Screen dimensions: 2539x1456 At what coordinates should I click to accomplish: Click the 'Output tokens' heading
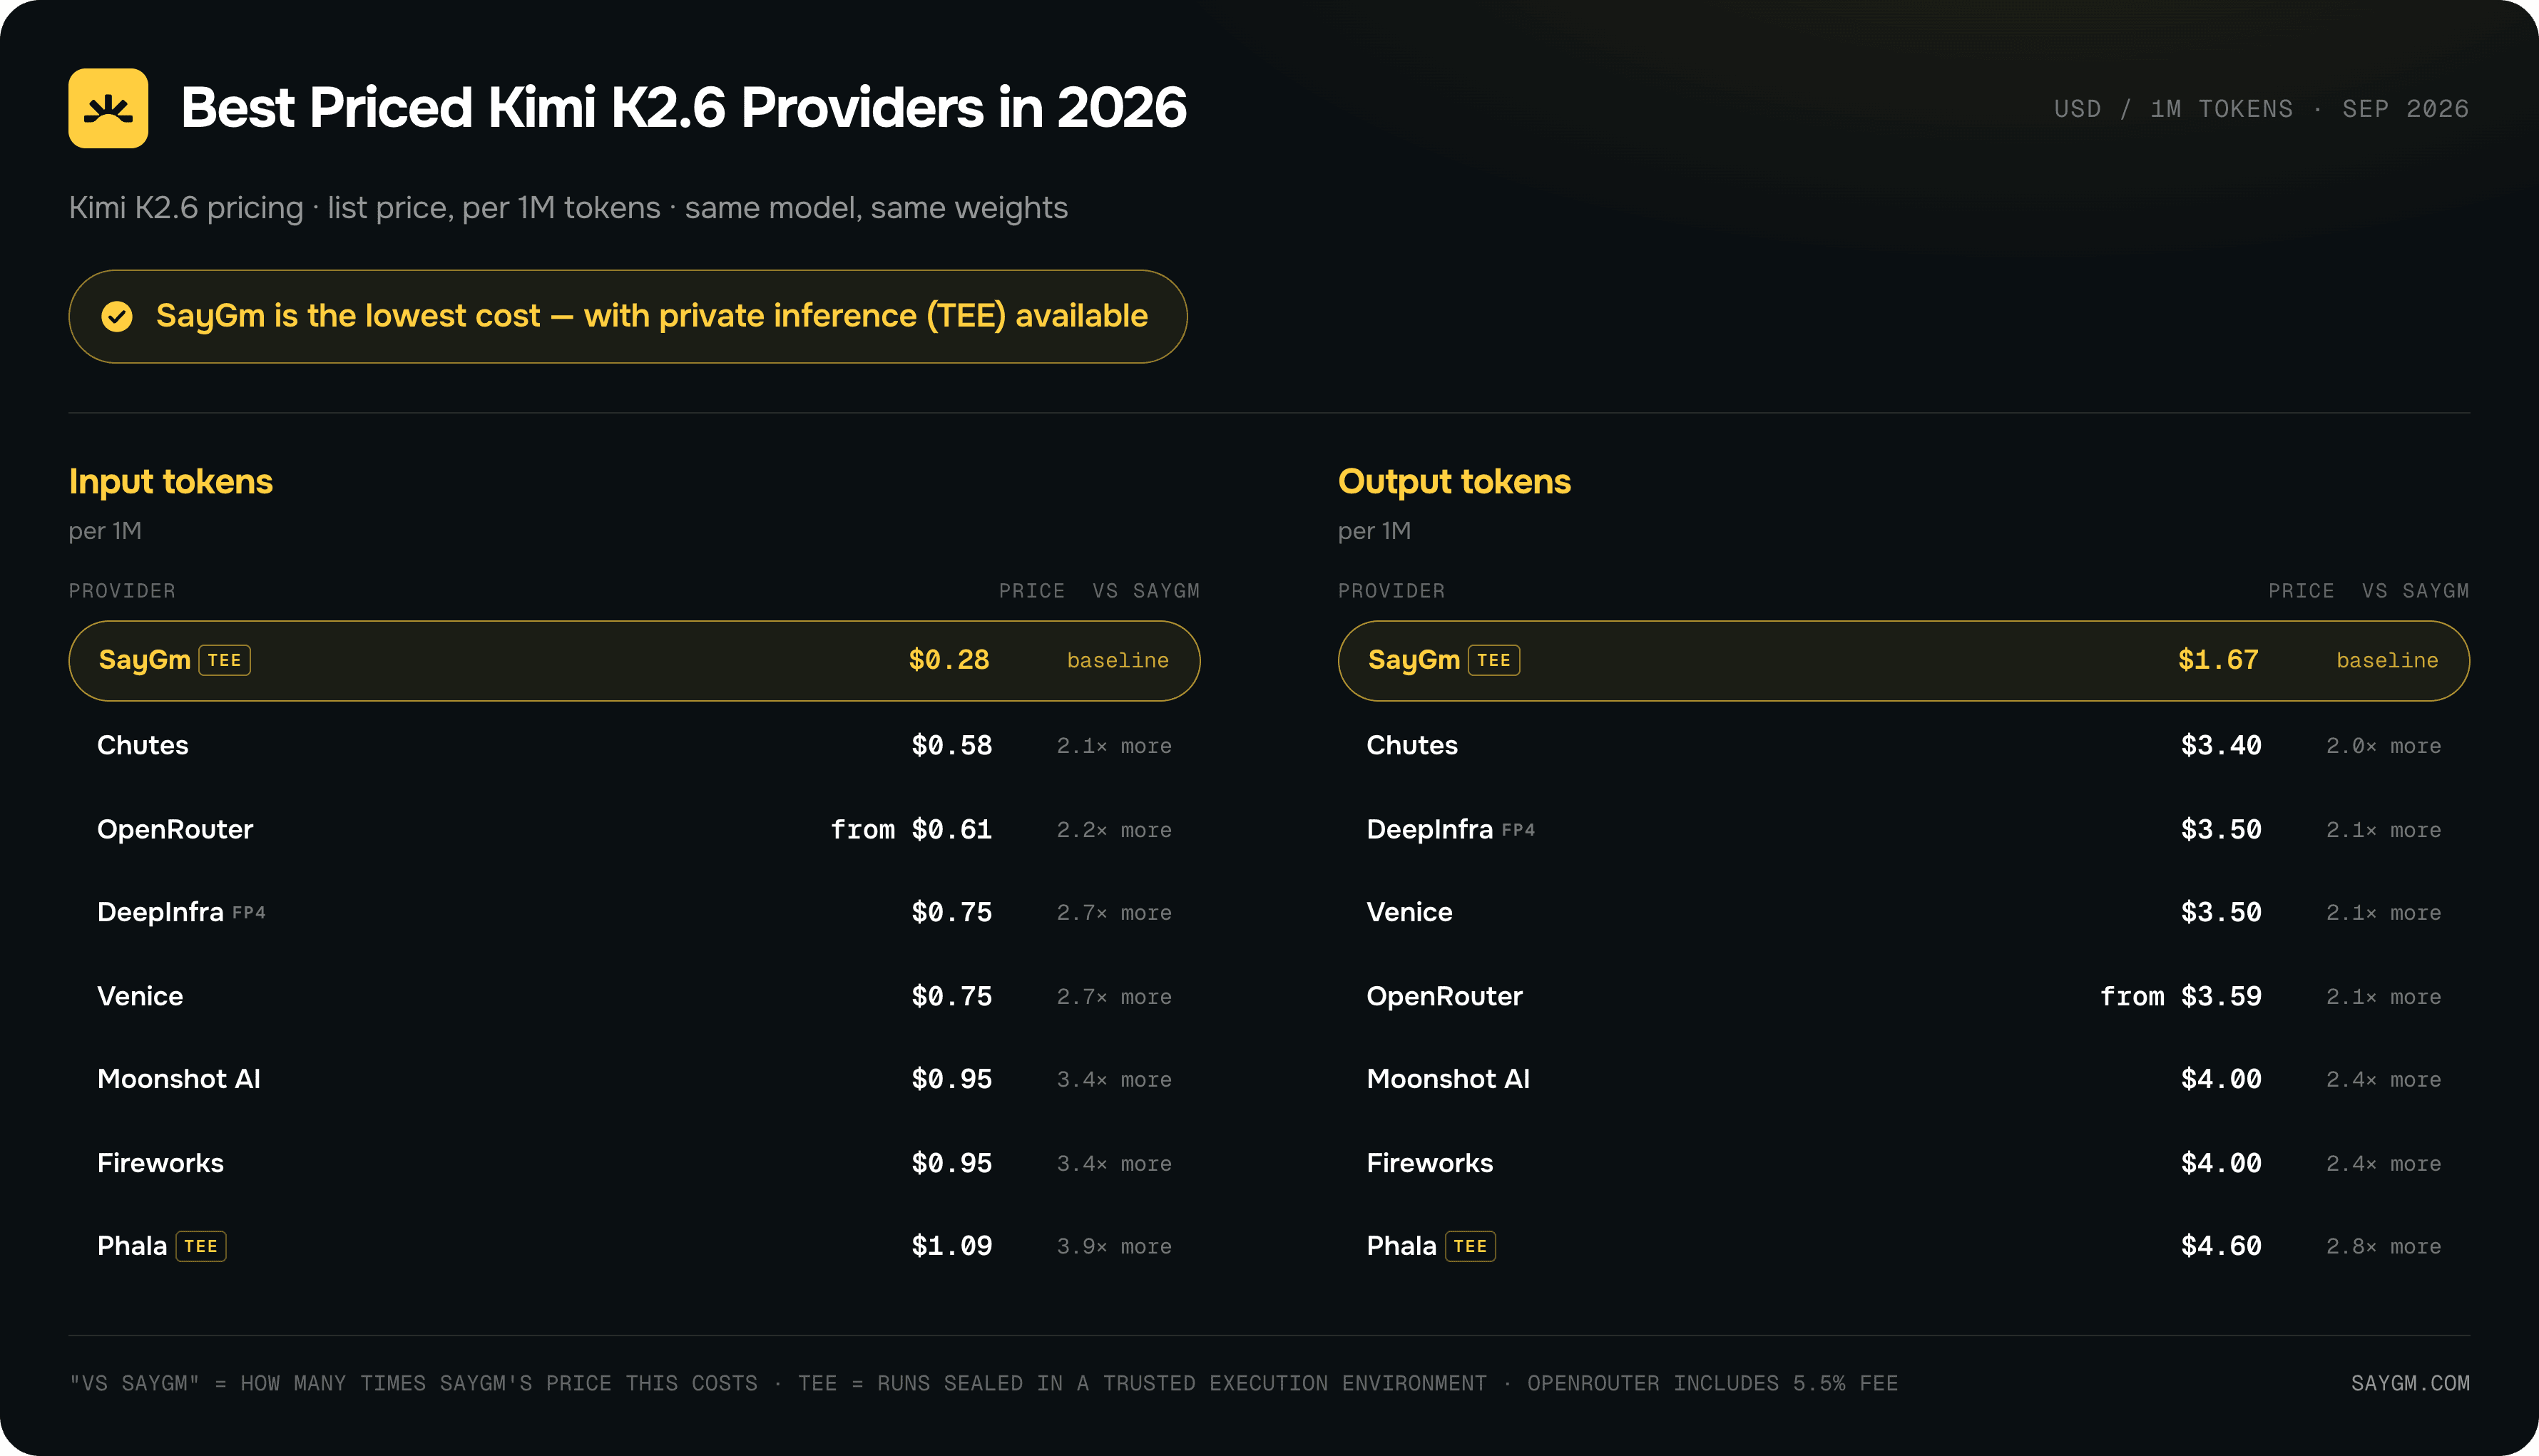coord(1454,482)
